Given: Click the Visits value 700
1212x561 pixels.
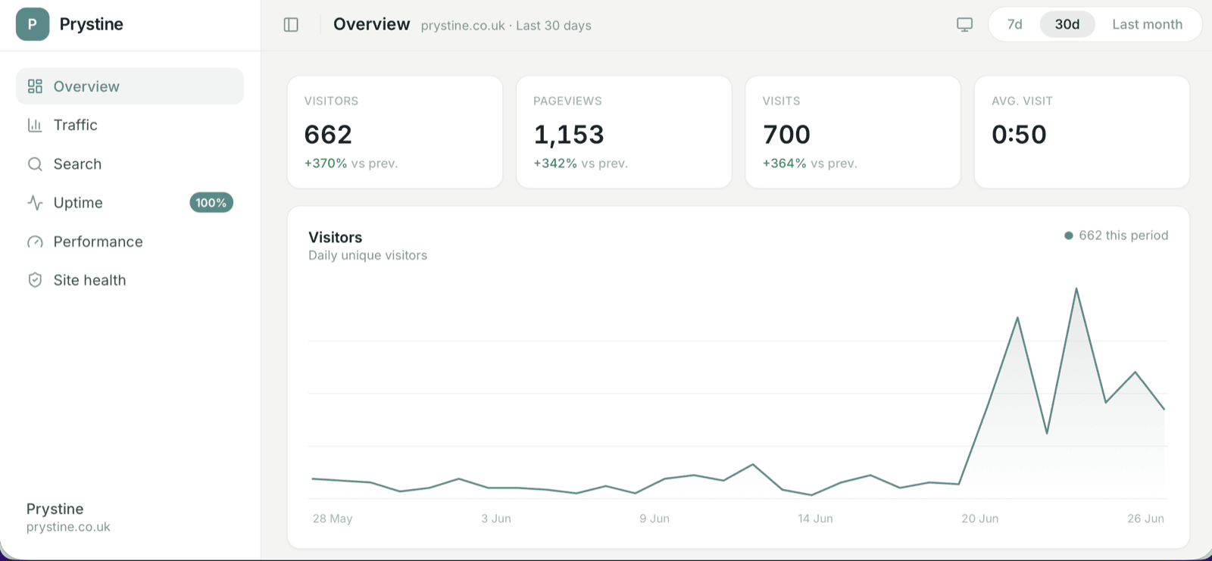Looking at the screenshot, I should click(x=786, y=135).
